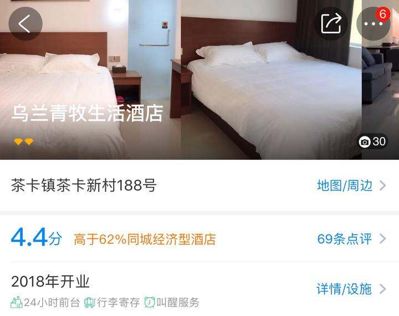Viewport: 399px width, 316px height.
Task: Expand the chevron next to 69条点评
Action: click(383, 239)
